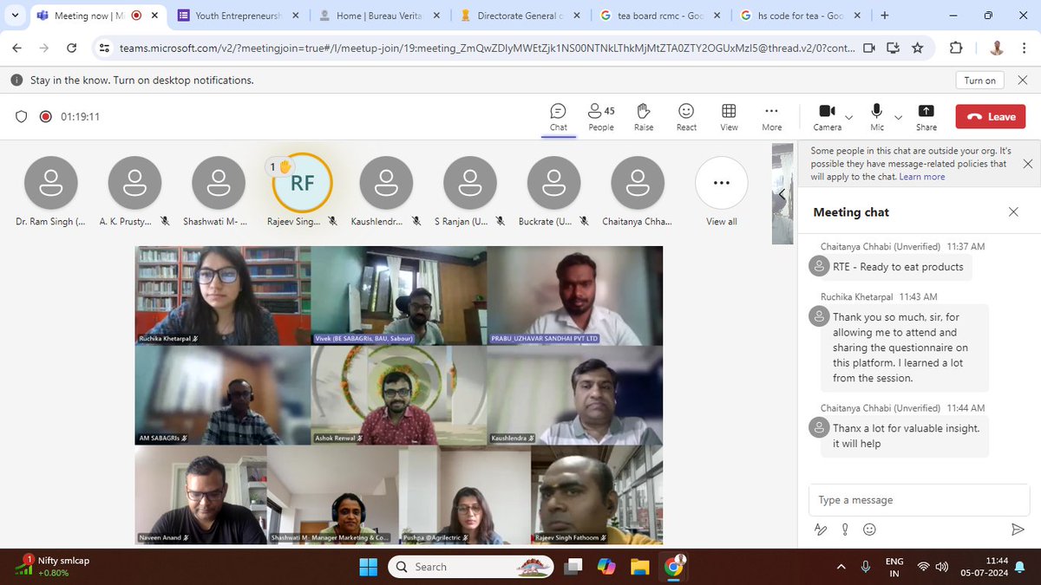Toggle the Mic mute
The height and width of the screenshot is (585, 1041).
(877, 117)
